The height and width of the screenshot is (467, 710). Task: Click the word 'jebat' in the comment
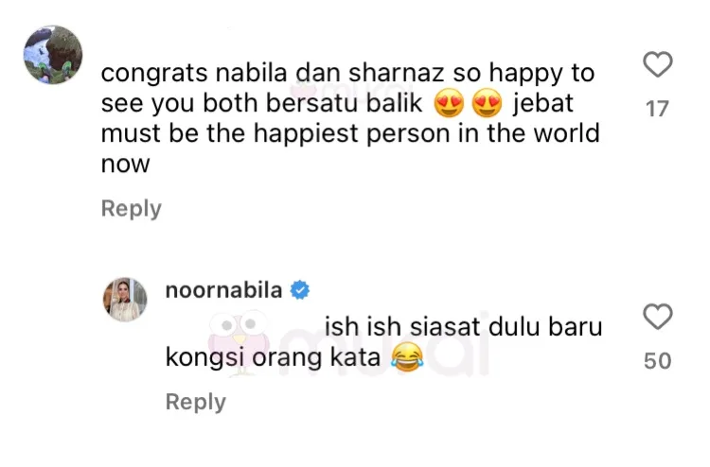[x=543, y=103]
